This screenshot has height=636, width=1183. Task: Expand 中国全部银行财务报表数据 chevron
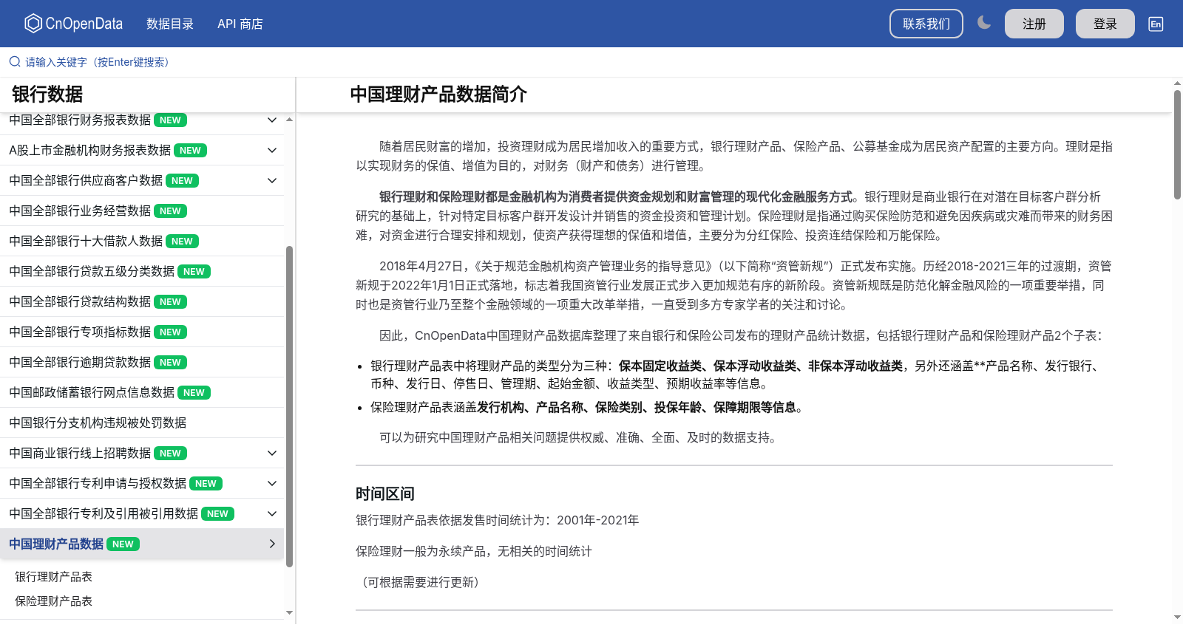[272, 120]
